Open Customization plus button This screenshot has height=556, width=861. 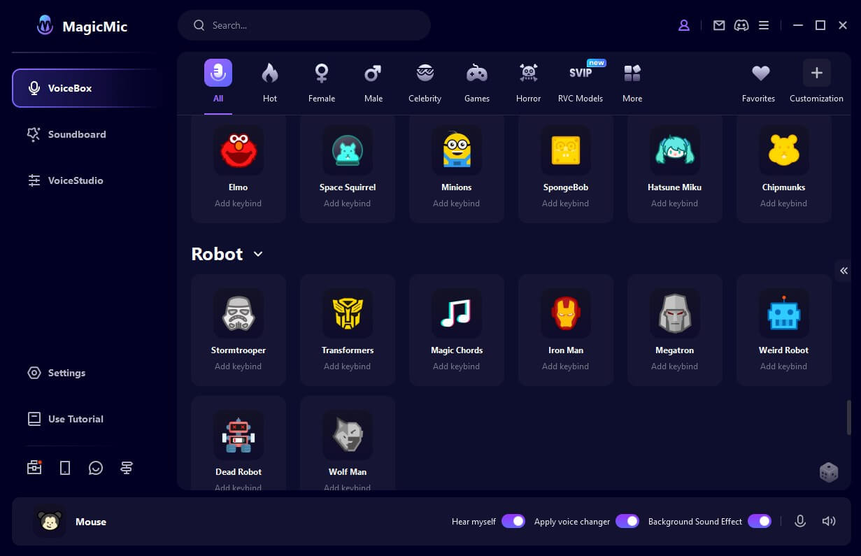pos(816,81)
